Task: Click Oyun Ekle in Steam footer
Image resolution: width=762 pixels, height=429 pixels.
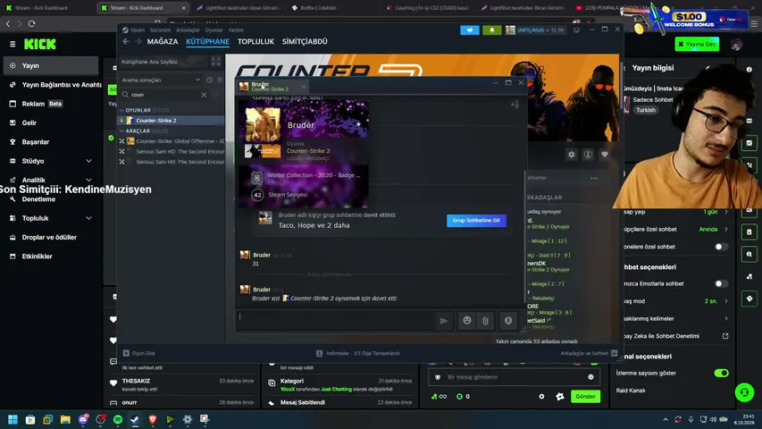Action: [139, 354]
